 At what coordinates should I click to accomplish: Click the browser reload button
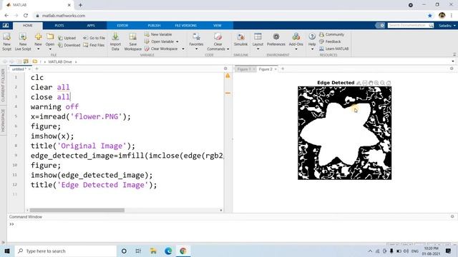(26, 16)
